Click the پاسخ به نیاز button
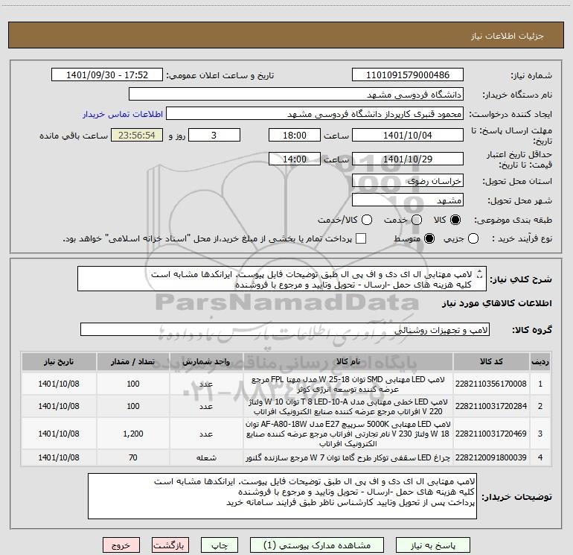The width and height of the screenshot is (573, 555). [433, 545]
